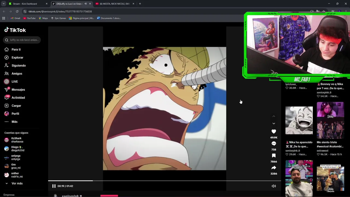Viewport: 350px width, 197px height.
Task: Open a new browser tab
Action: coord(140,4)
